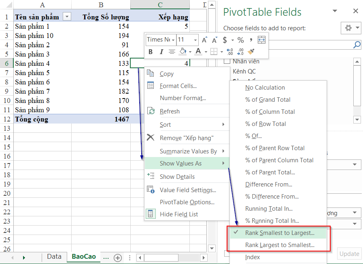Click the increase decimal icon

230,52
